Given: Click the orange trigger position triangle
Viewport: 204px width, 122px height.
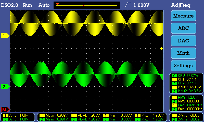Looking at the screenshot, I should tap(58, 4).
